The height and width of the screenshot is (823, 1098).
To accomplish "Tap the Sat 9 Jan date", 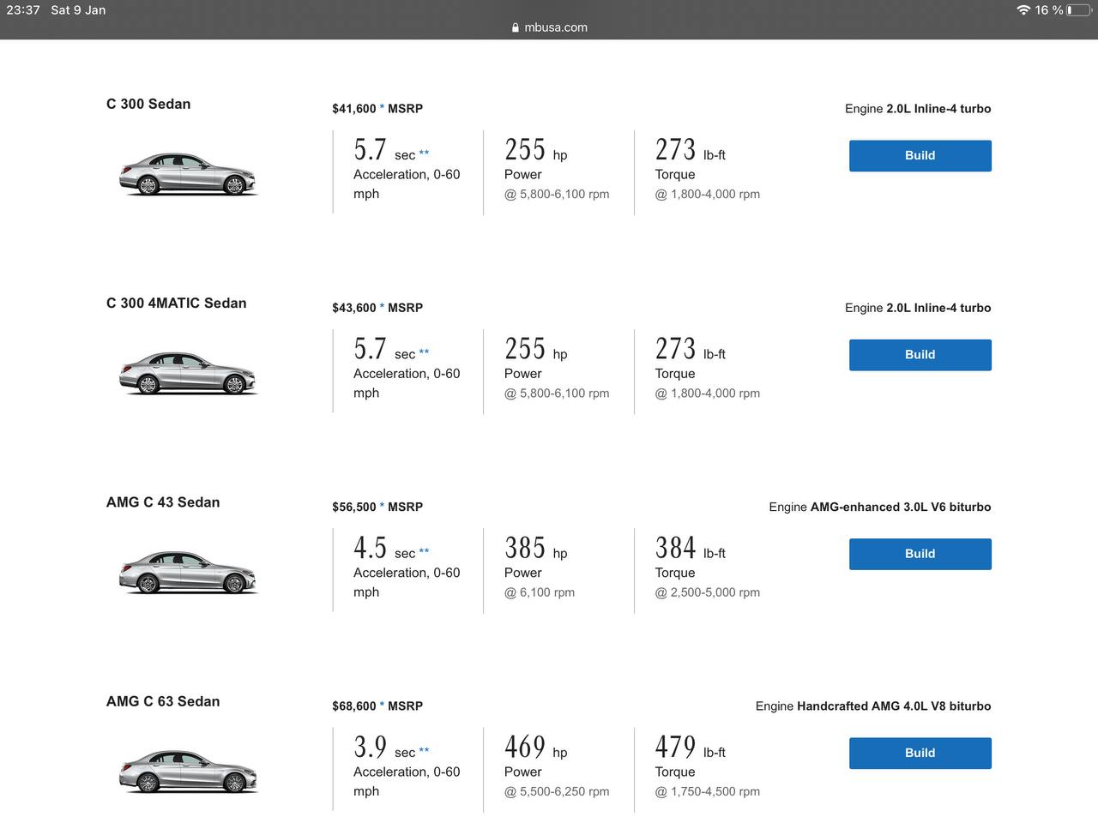I will point(78,10).
